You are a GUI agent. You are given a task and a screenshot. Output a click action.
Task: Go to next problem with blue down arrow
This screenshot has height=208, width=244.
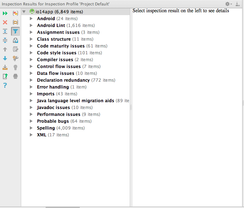(x=5, y=58)
